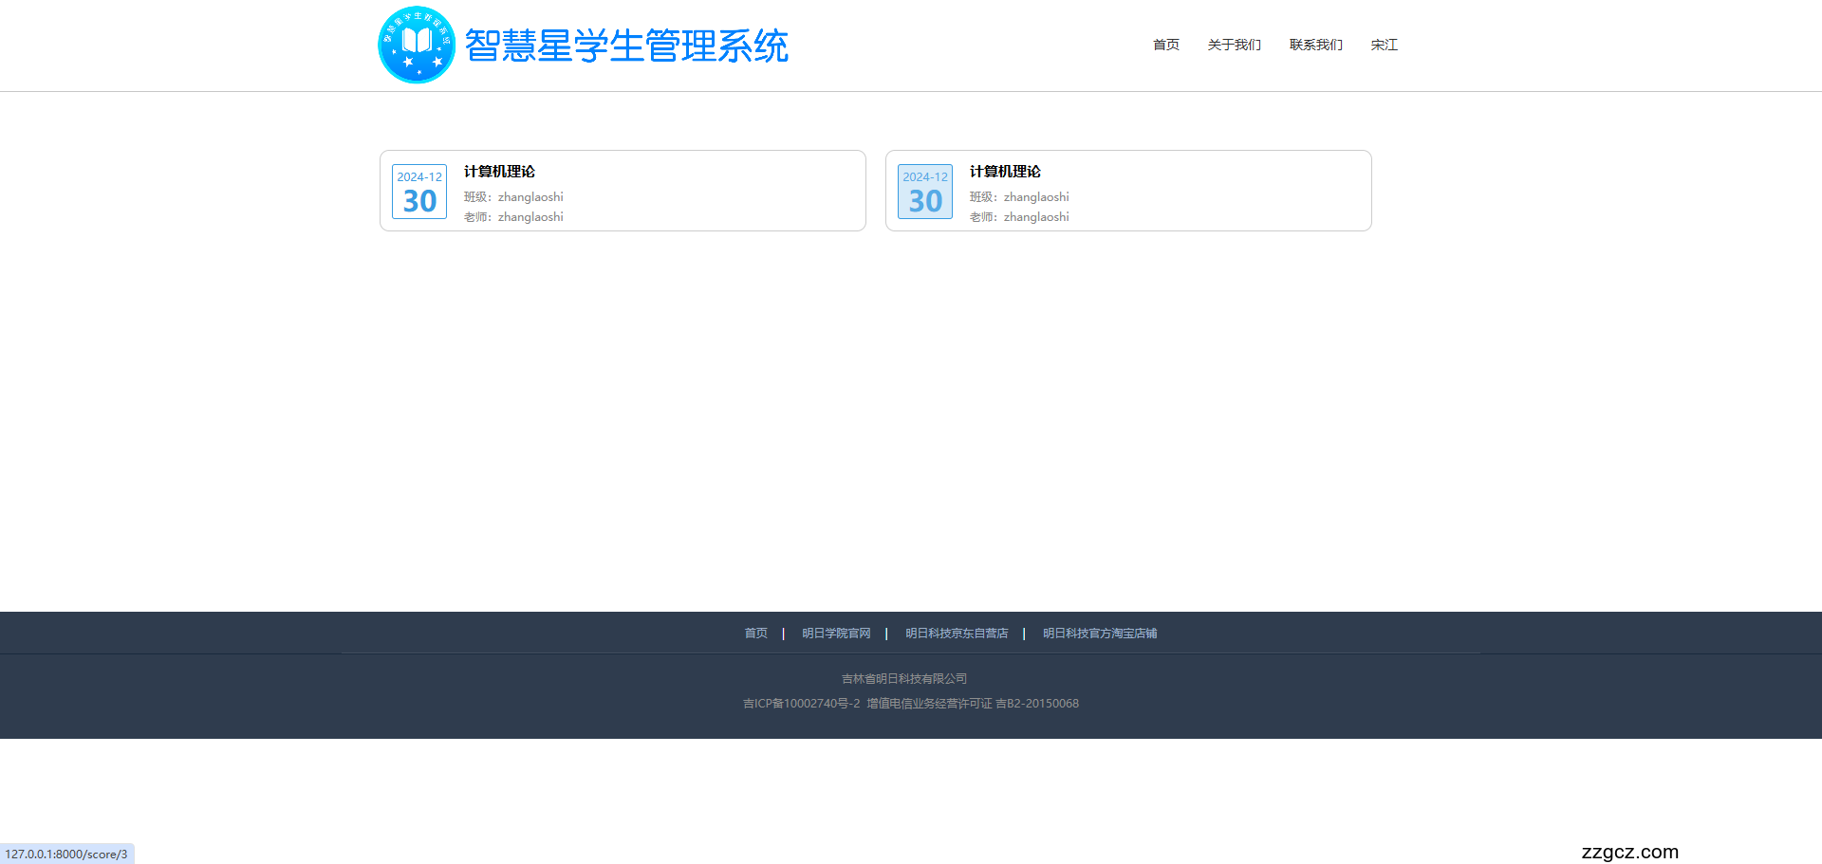Visit 明日科技京东自营店 from the footer
This screenshot has width=1822, height=864.
tap(956, 633)
